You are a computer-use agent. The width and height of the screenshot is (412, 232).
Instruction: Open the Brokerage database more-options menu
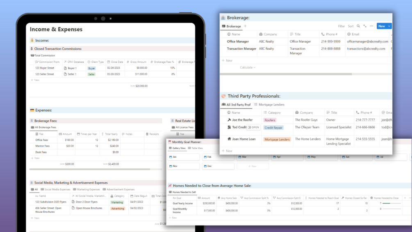pos(371,26)
